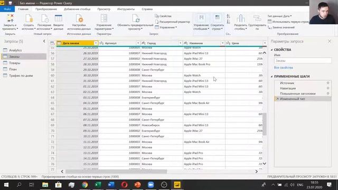Collapse the Запросы pane with its arrow
Viewport: 338px width, 190px height.
[x=44, y=41]
